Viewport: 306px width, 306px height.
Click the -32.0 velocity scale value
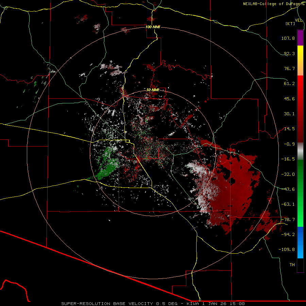pyautogui.click(x=288, y=174)
